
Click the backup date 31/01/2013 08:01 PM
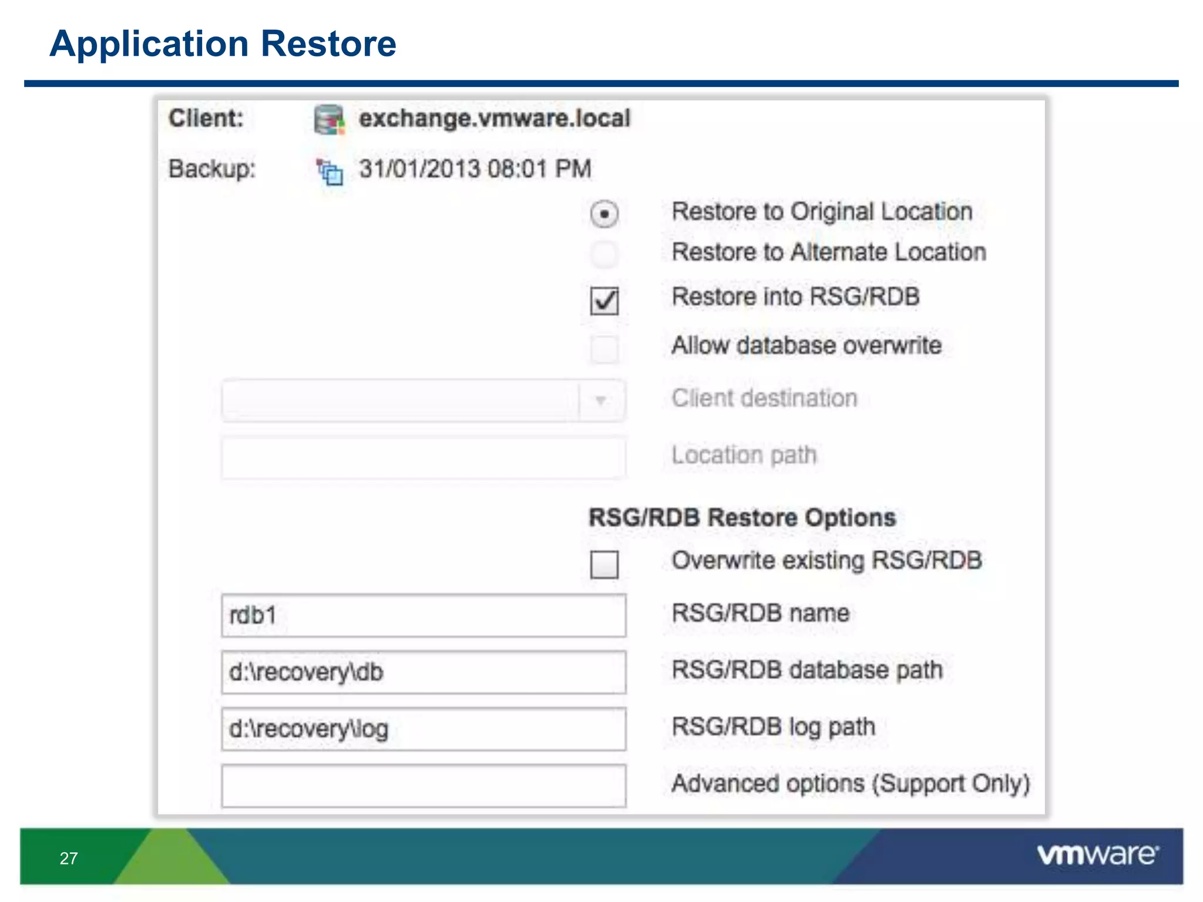click(475, 169)
